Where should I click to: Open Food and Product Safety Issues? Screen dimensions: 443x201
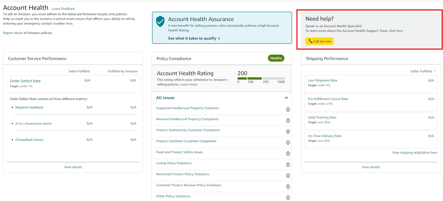[179, 152]
